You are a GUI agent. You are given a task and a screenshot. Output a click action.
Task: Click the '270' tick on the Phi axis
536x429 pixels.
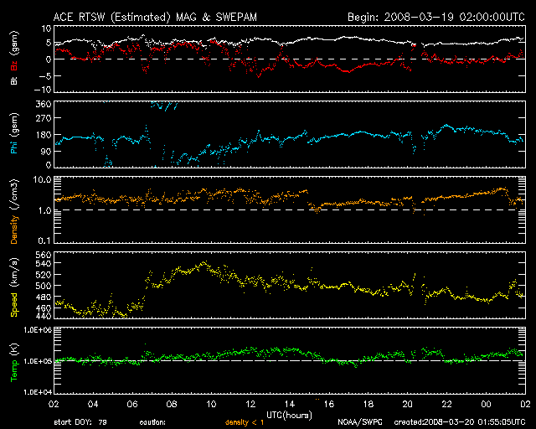[44, 118]
